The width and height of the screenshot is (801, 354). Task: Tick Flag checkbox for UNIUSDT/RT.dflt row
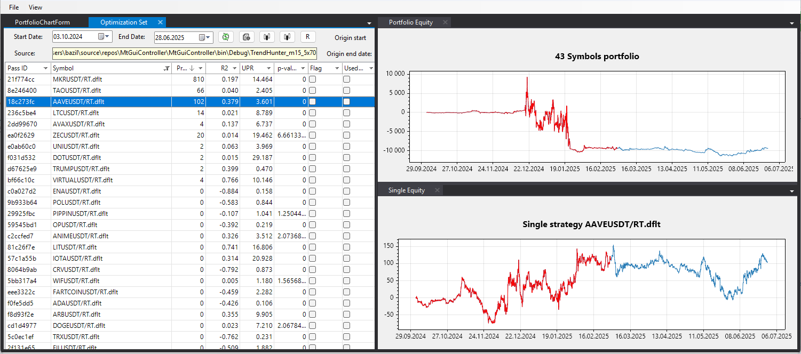[312, 146]
